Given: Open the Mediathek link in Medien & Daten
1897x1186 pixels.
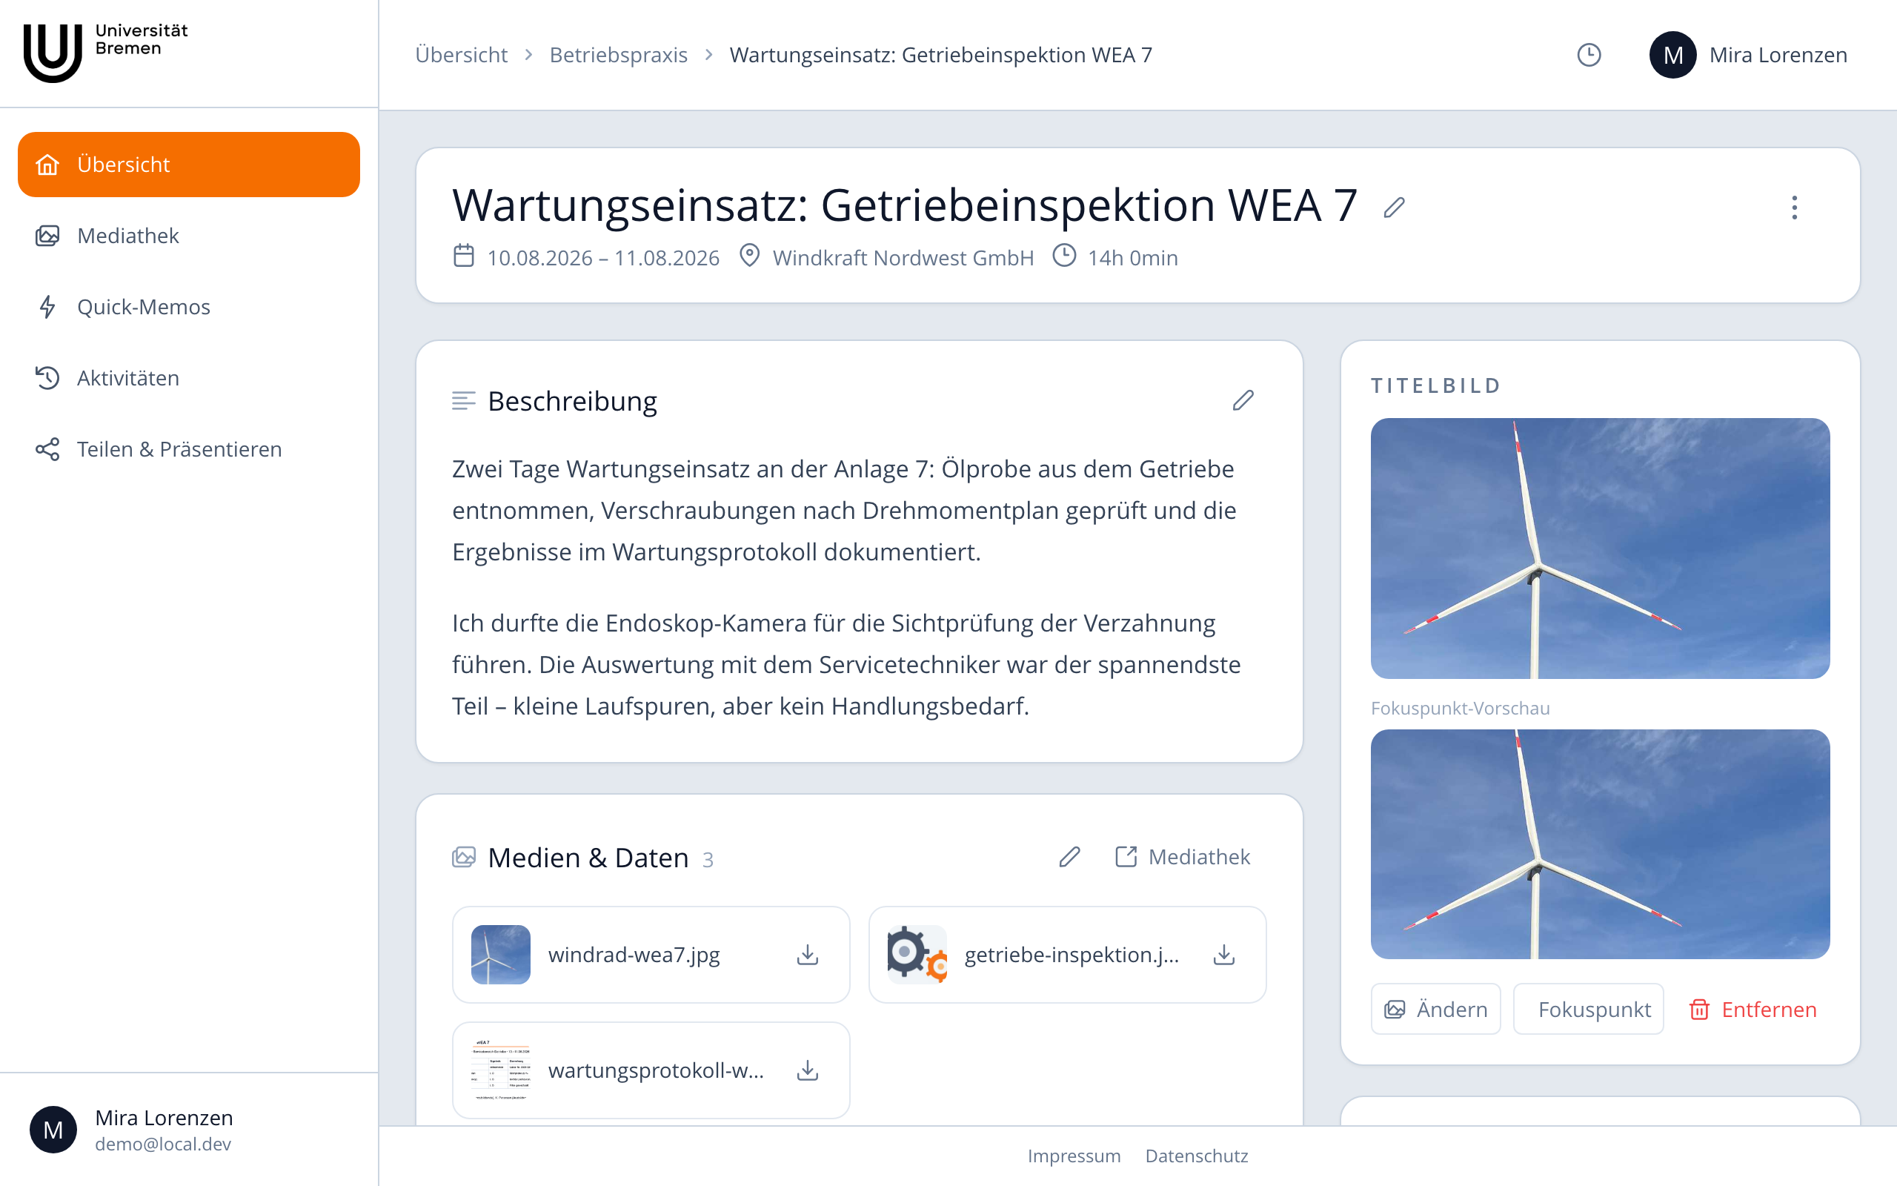Looking at the screenshot, I should point(1183,858).
